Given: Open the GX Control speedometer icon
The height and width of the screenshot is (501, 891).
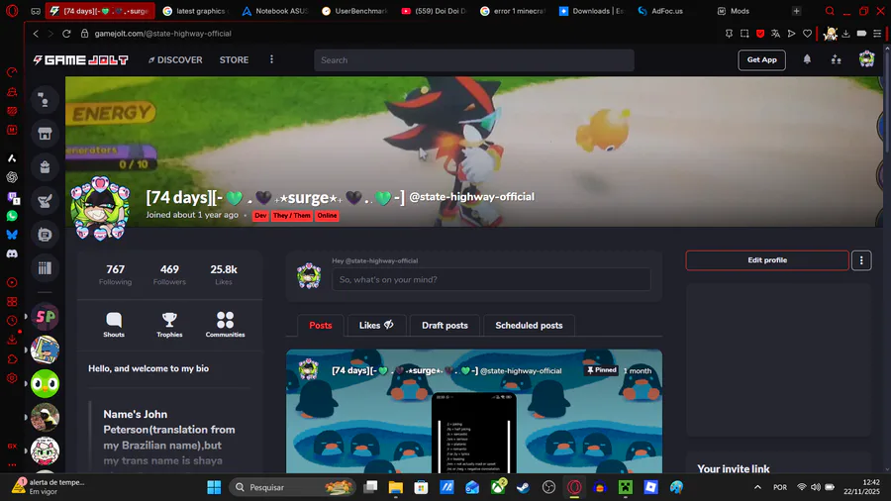Looking at the screenshot, I should pos(12,72).
